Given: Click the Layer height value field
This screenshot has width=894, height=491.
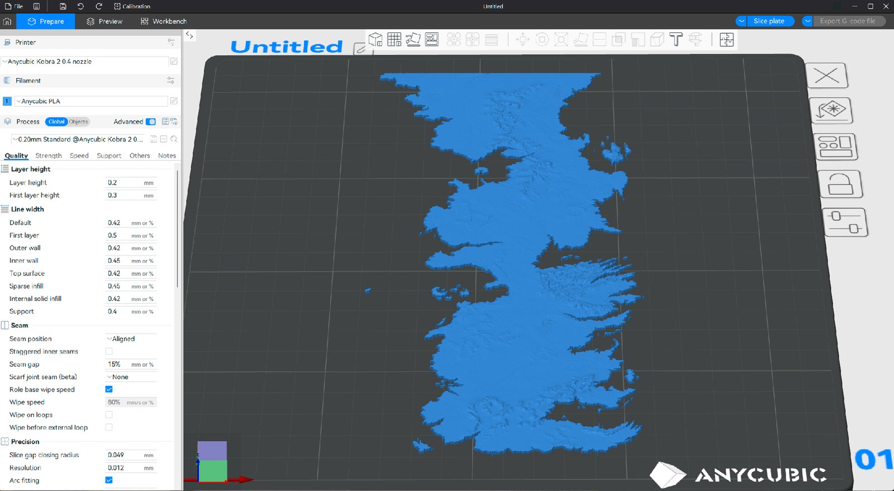Looking at the screenshot, I should tap(124, 183).
